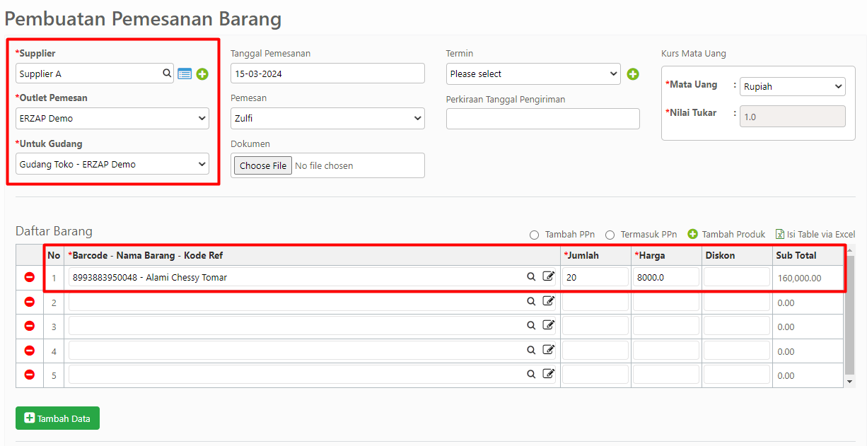The height and width of the screenshot is (446, 867).
Task: Remove row 4 with red minus icon
Action: pyautogui.click(x=30, y=351)
